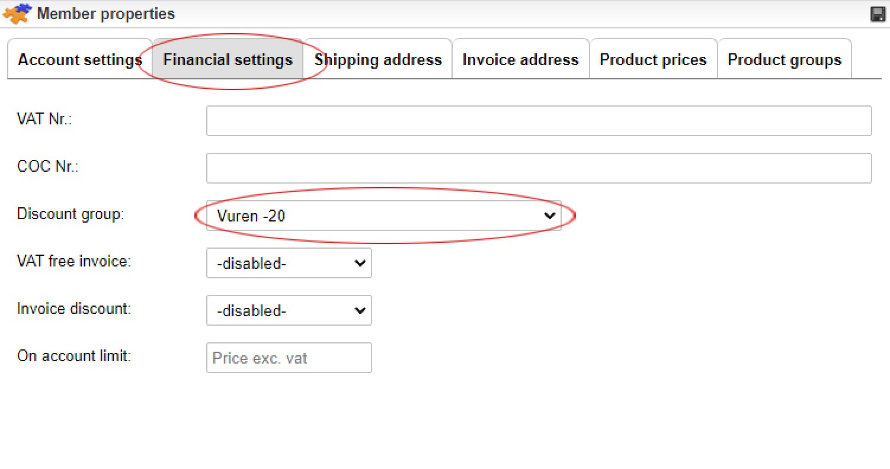The width and height of the screenshot is (890, 469).
Task: Expand the VAT free invoice dropdown
Action: click(x=360, y=263)
